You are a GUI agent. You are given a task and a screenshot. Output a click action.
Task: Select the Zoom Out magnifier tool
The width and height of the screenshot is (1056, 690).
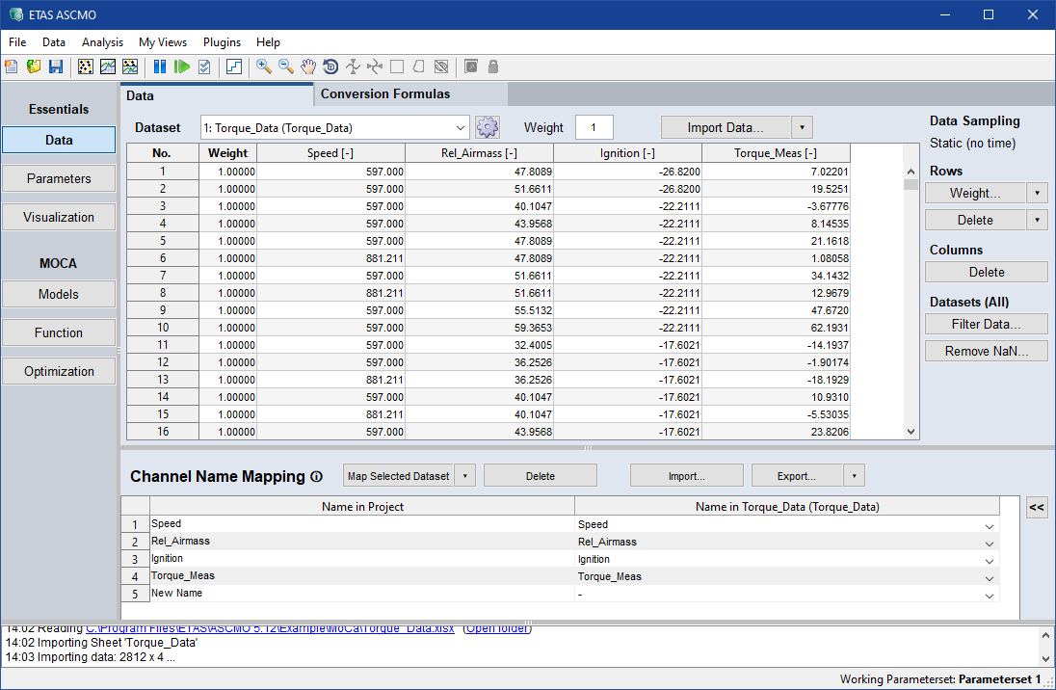pyautogui.click(x=286, y=66)
